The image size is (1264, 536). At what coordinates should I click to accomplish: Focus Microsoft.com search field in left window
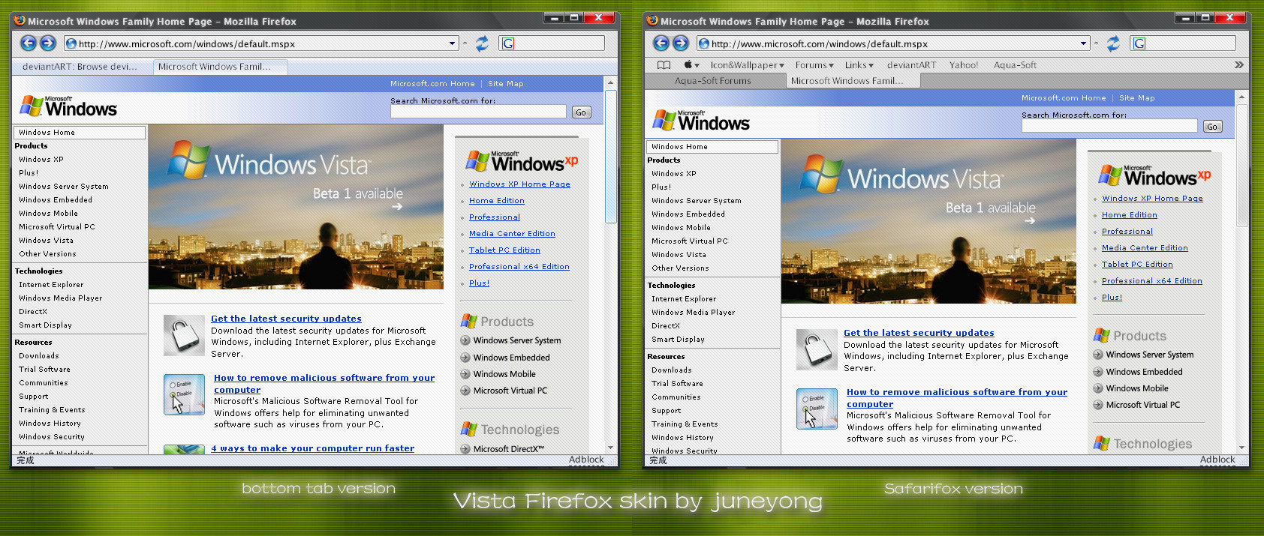tap(478, 112)
